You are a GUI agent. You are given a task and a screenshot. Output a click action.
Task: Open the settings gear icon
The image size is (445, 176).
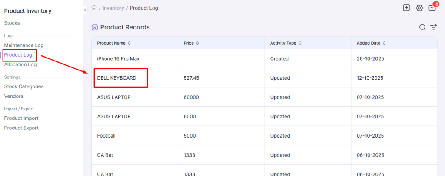pyautogui.click(x=419, y=8)
